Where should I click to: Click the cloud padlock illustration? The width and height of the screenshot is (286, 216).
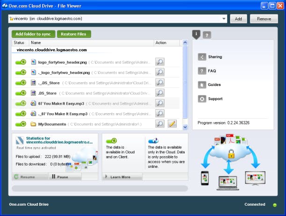231,154
